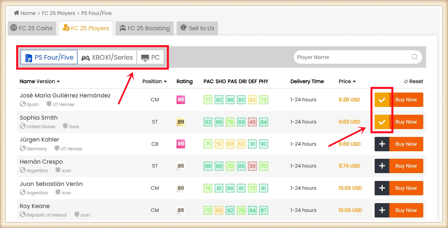Click the United States globe icon
448x228 pixels.
23,126
